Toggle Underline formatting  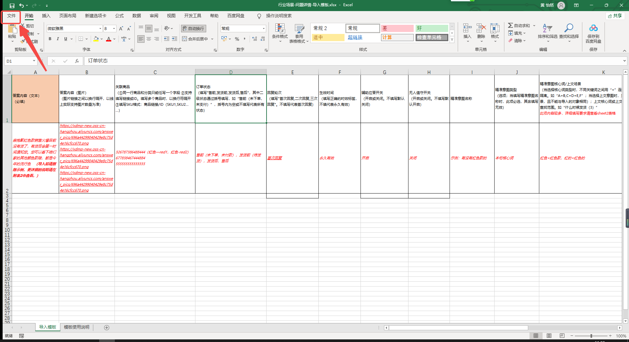[66, 39]
